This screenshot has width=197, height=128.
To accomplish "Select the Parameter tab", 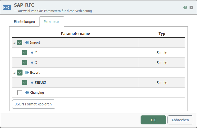I will tap(52, 22).
